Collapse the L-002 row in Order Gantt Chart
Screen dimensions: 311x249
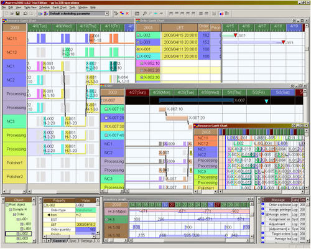[x=138, y=35]
